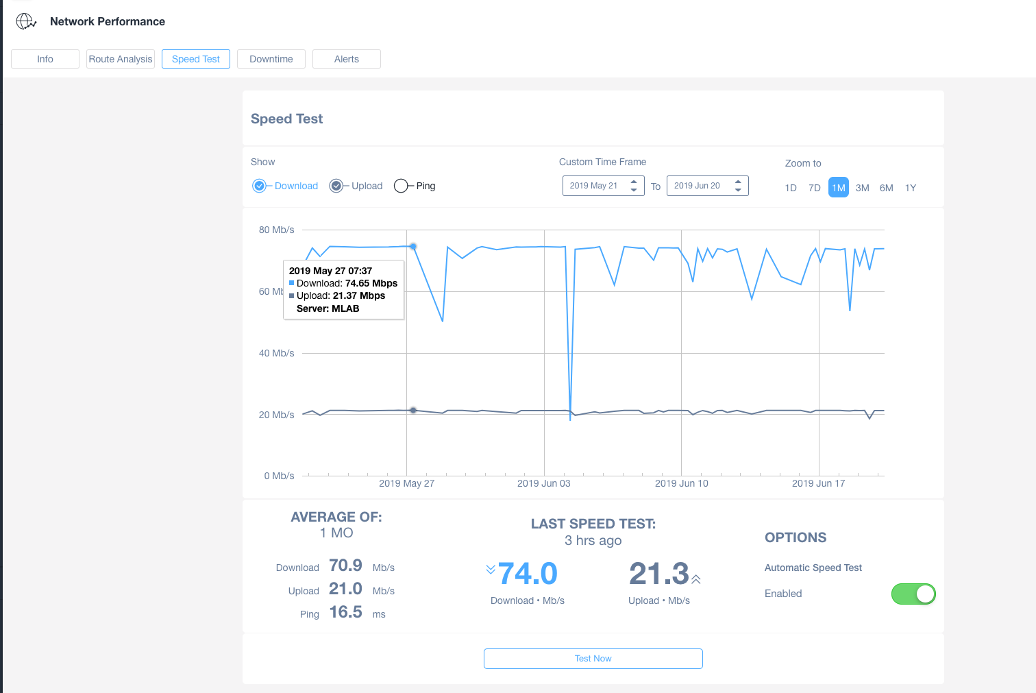Set zoom range to 1Y

pos(911,188)
